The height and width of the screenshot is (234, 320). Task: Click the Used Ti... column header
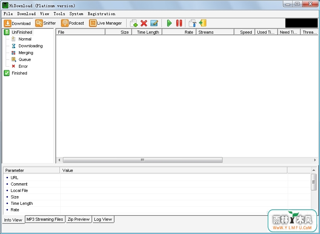pos(266,32)
